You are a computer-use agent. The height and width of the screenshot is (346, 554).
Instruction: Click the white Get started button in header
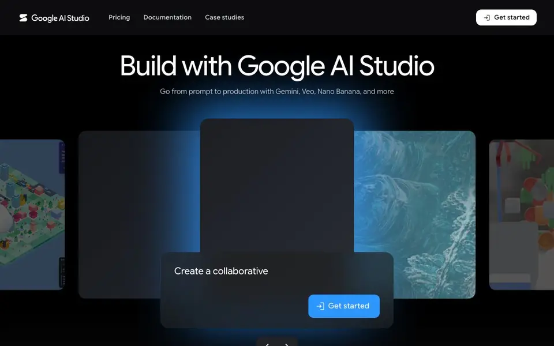[506, 17]
